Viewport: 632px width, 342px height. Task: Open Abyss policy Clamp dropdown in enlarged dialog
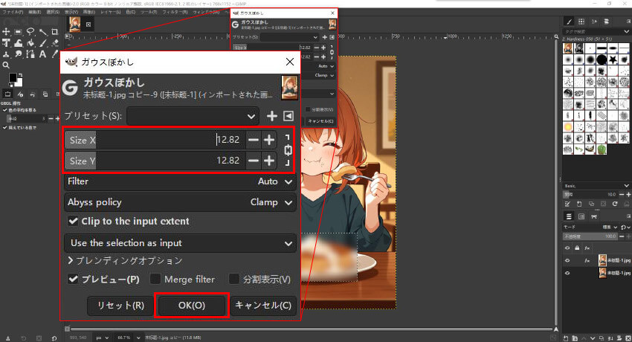(x=180, y=202)
